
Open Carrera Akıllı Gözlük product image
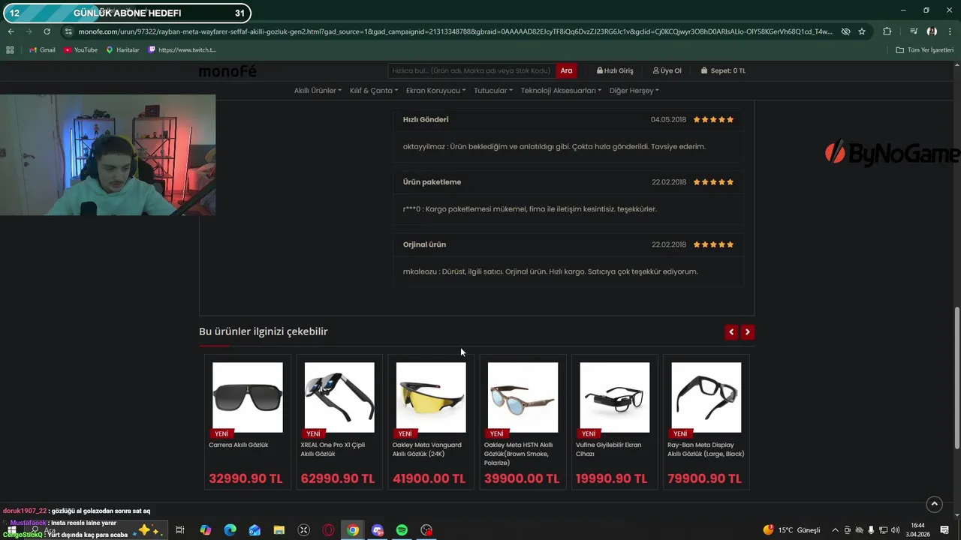point(248,397)
